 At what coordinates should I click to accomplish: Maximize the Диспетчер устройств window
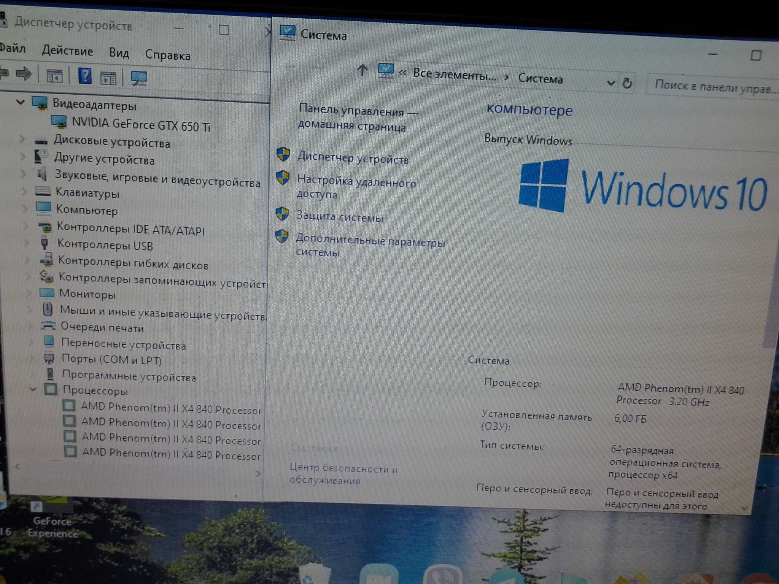click(x=224, y=30)
